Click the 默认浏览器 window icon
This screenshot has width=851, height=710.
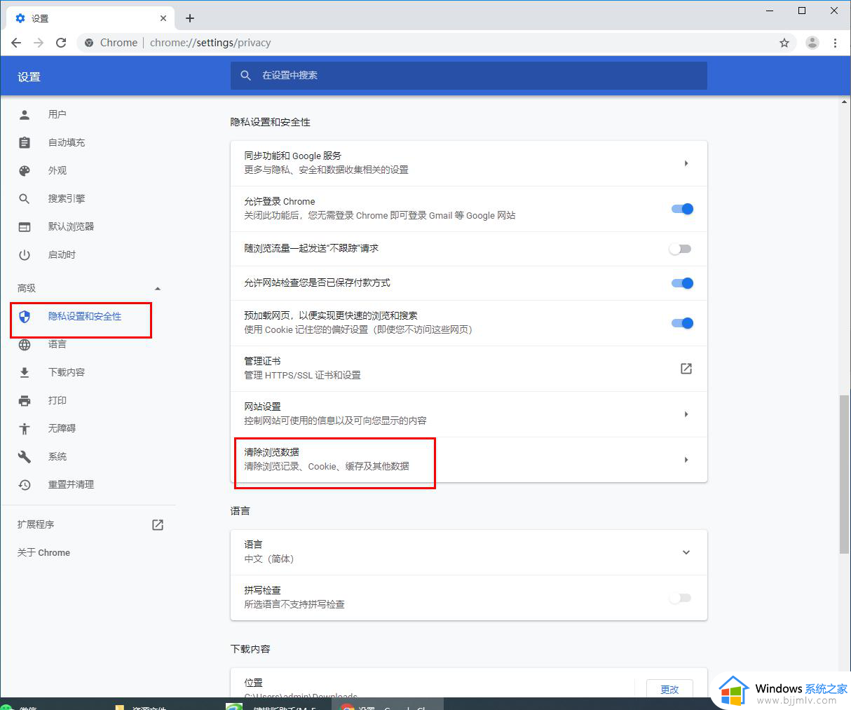click(x=25, y=226)
